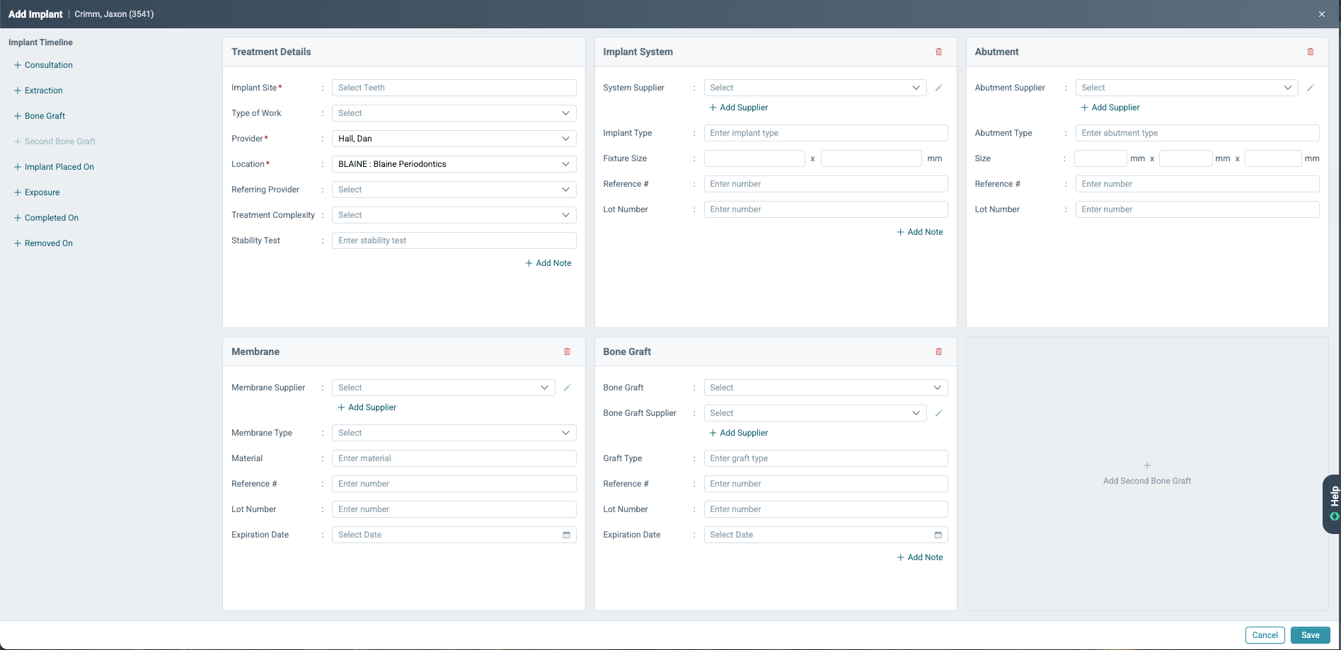The width and height of the screenshot is (1341, 650).
Task: Click the Abutment section trash icon
Action: point(1311,52)
